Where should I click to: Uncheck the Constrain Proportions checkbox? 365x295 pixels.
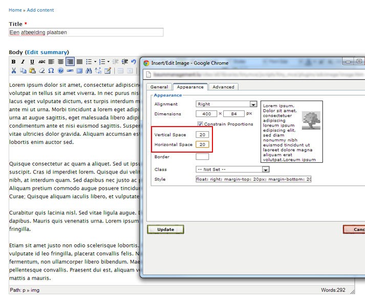[200, 124]
